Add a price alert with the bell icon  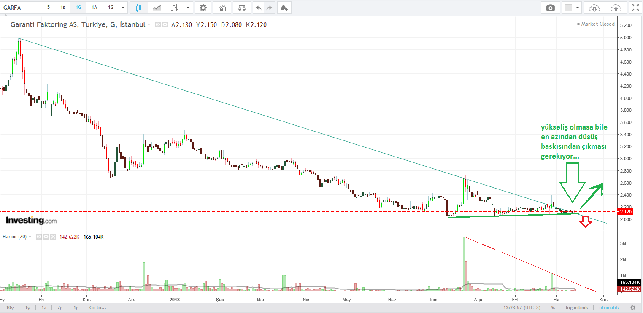pos(284,7)
